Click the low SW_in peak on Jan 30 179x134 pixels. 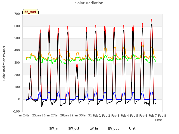coord(77,64)
